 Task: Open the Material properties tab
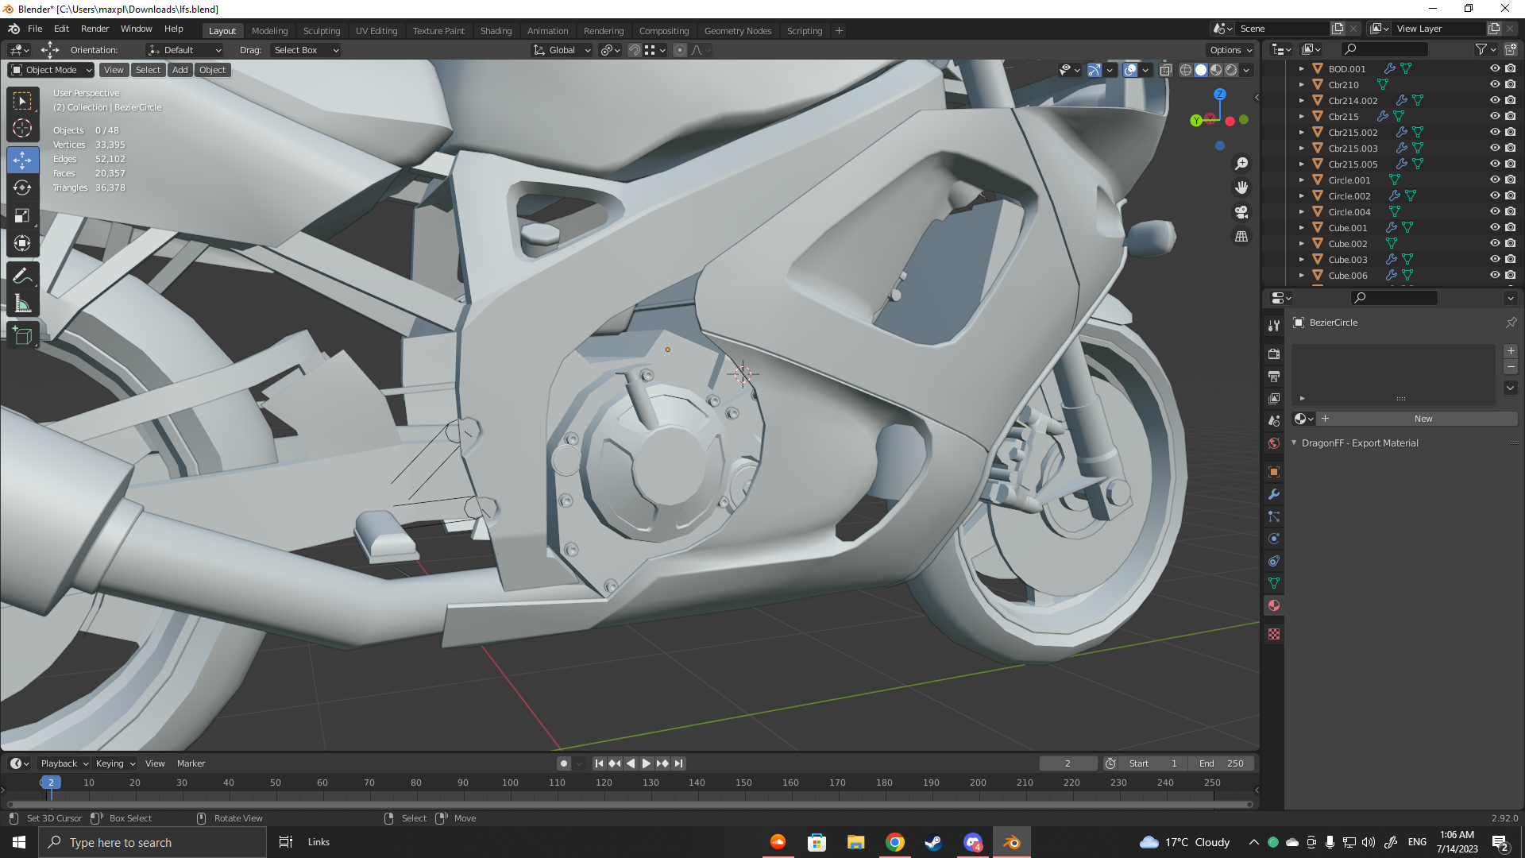pyautogui.click(x=1274, y=605)
